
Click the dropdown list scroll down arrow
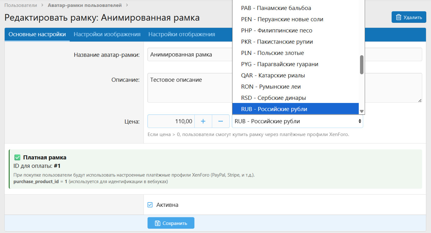362,111
